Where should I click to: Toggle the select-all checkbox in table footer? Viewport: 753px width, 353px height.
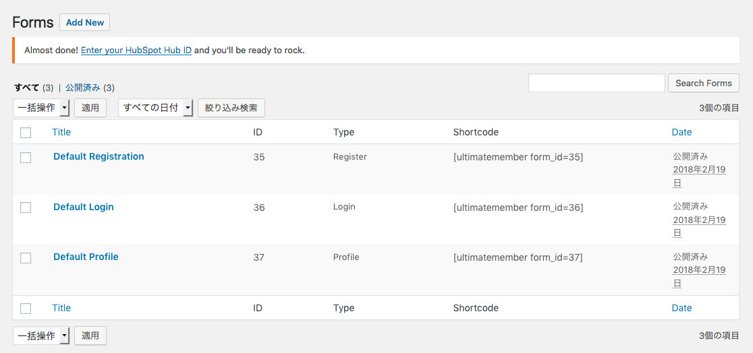click(26, 309)
